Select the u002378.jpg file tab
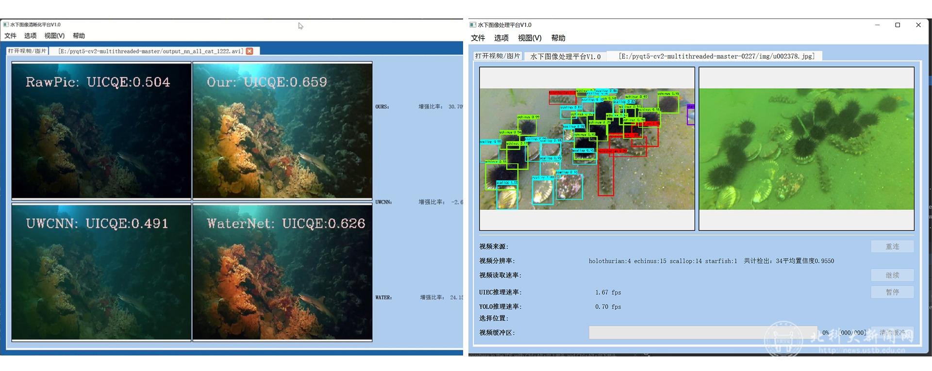This screenshot has width=932, height=371. [x=716, y=56]
